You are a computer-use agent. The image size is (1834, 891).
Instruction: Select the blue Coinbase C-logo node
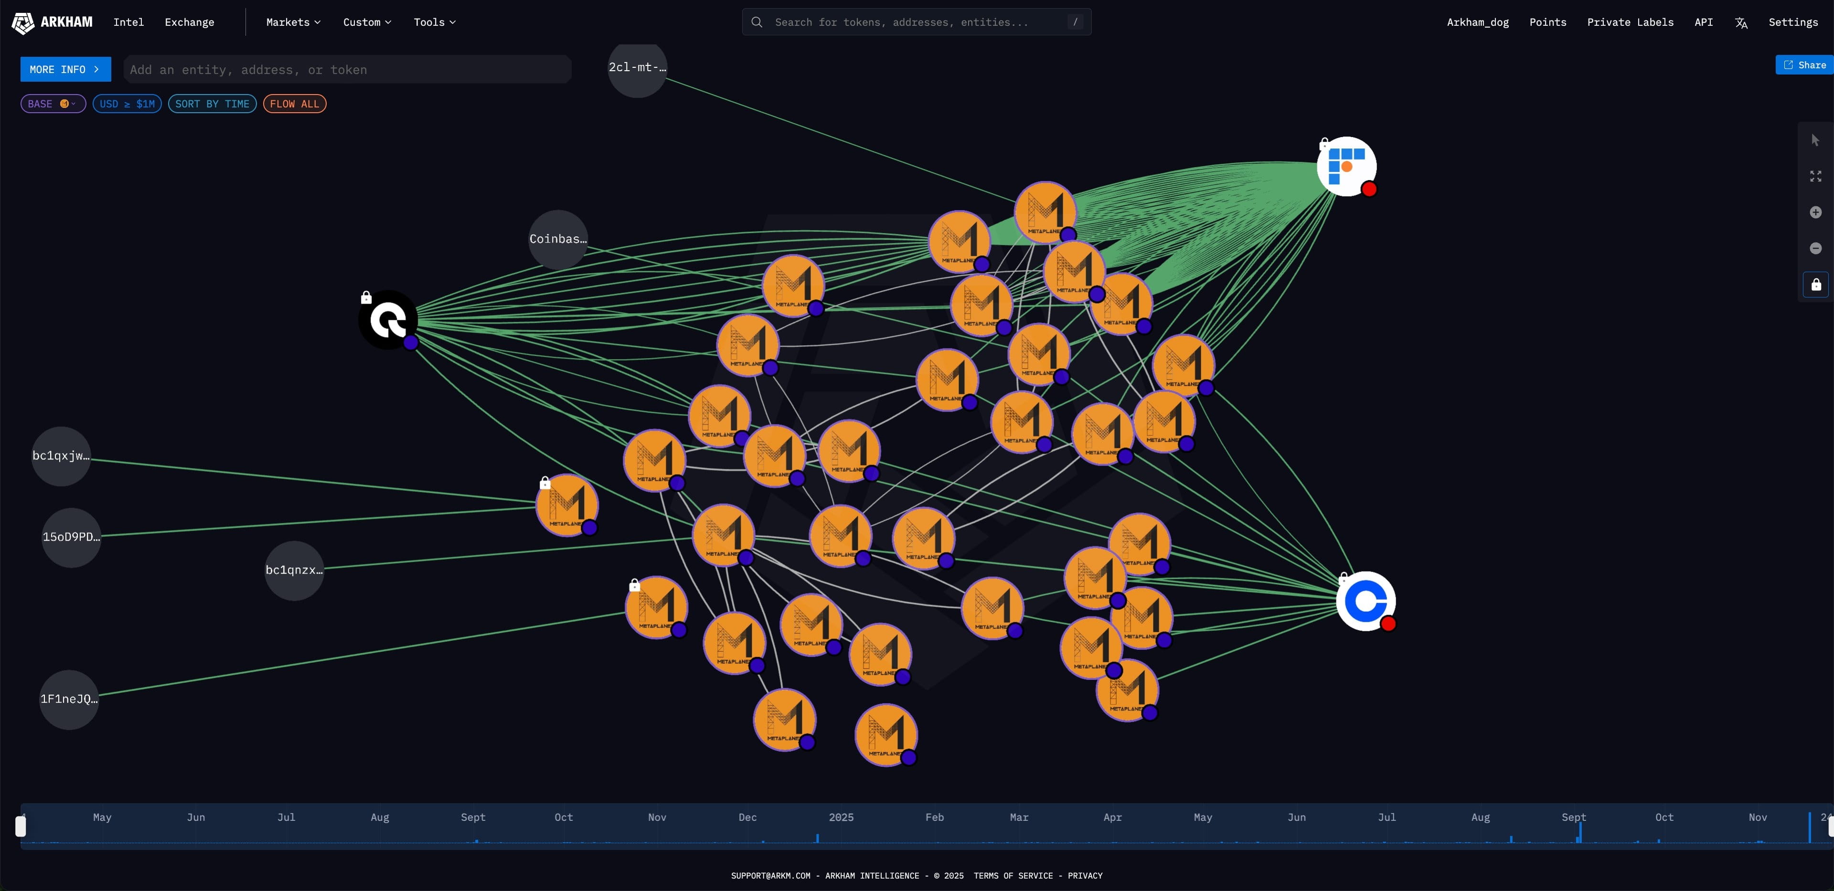tap(1365, 601)
